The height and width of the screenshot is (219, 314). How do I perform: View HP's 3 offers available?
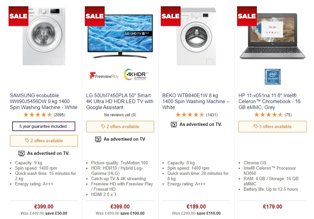pyautogui.click(x=272, y=126)
